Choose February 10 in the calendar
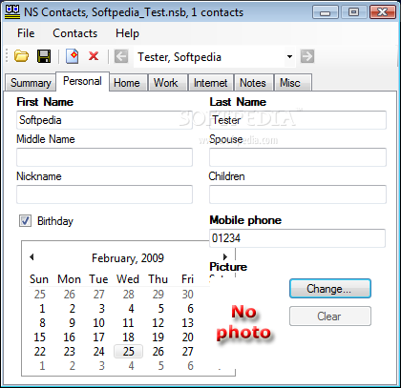The height and width of the screenshot is (388, 401). [x=98, y=323]
